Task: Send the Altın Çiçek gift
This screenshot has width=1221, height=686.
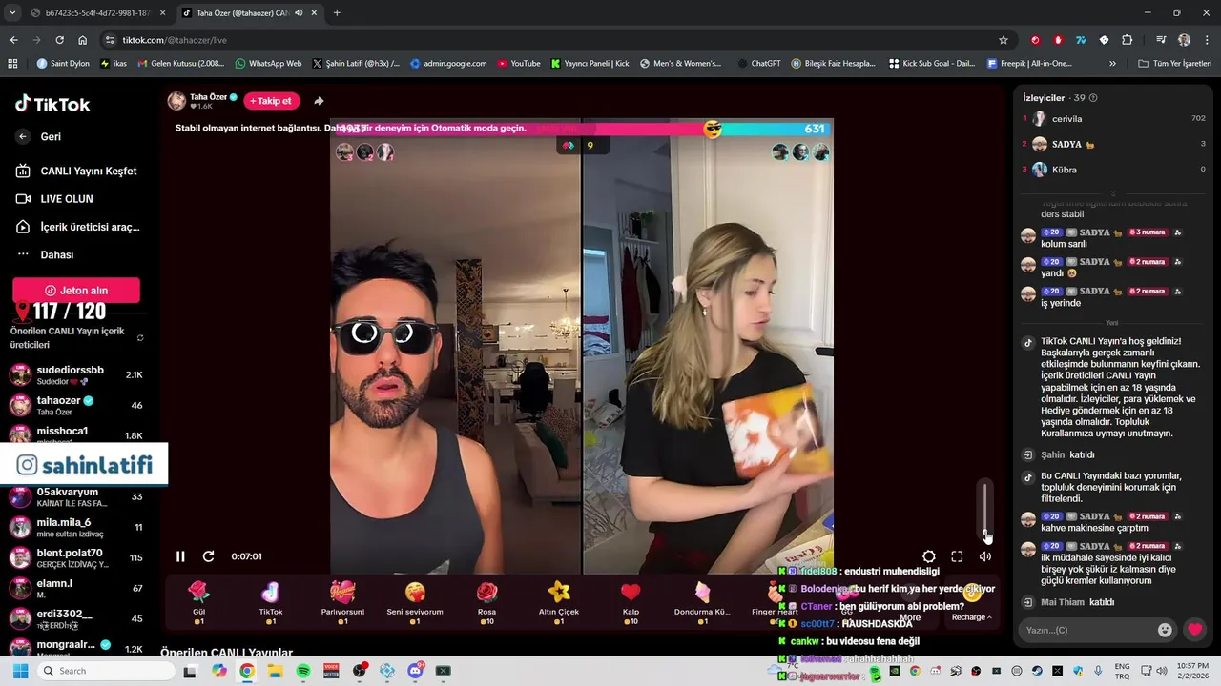Action: (559, 601)
